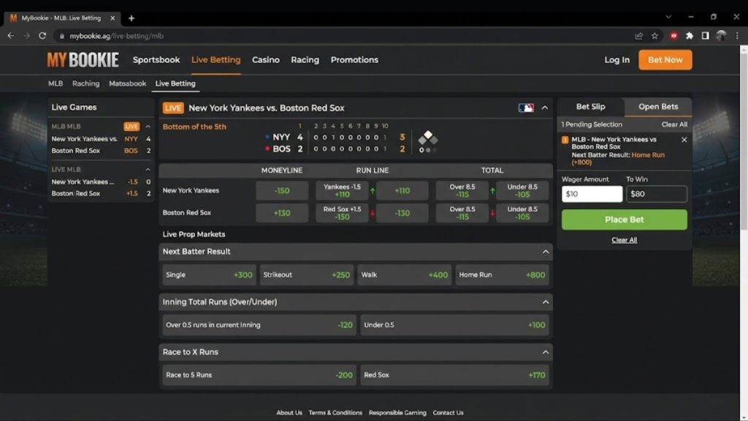Select Under 0.5 at +100
The image size is (748, 421).
[x=454, y=325]
